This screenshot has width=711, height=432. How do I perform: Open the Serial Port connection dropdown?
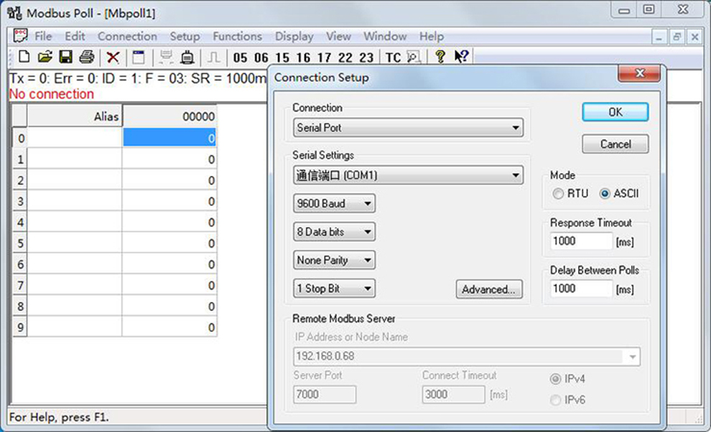[x=408, y=128]
